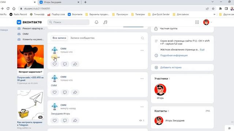Open the VK music icon

click(x=105, y=22)
